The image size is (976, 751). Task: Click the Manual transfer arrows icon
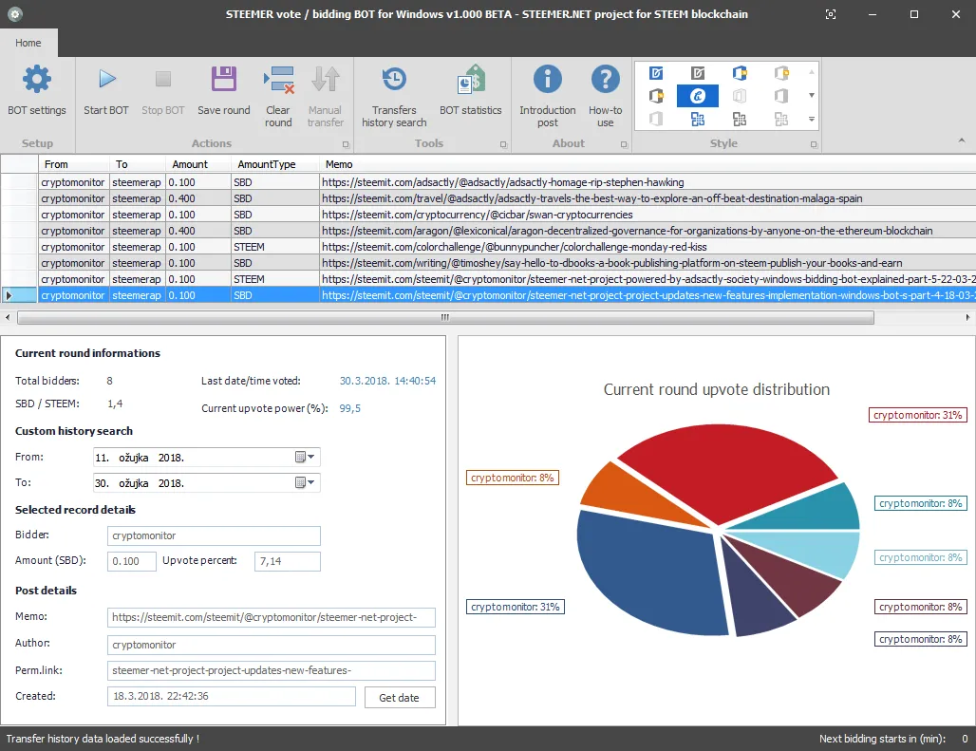326,79
